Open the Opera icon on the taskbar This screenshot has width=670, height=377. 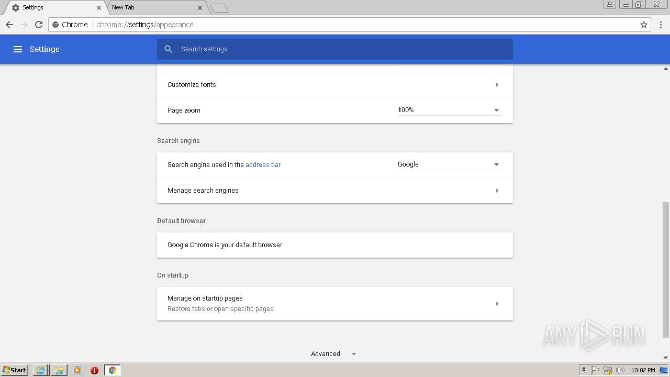coord(94,370)
